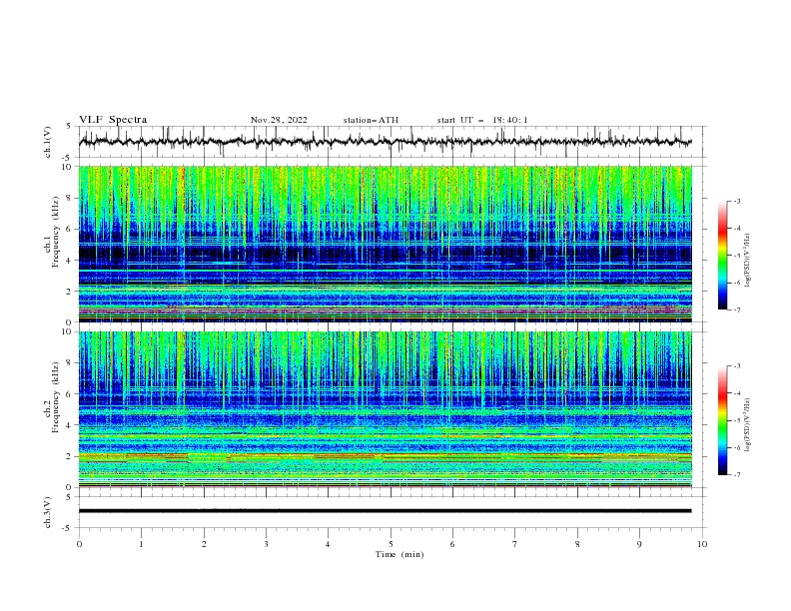Click the "-3" label on ch.1 color bar
Viewport: 791px width, 611px height.
[x=736, y=201]
